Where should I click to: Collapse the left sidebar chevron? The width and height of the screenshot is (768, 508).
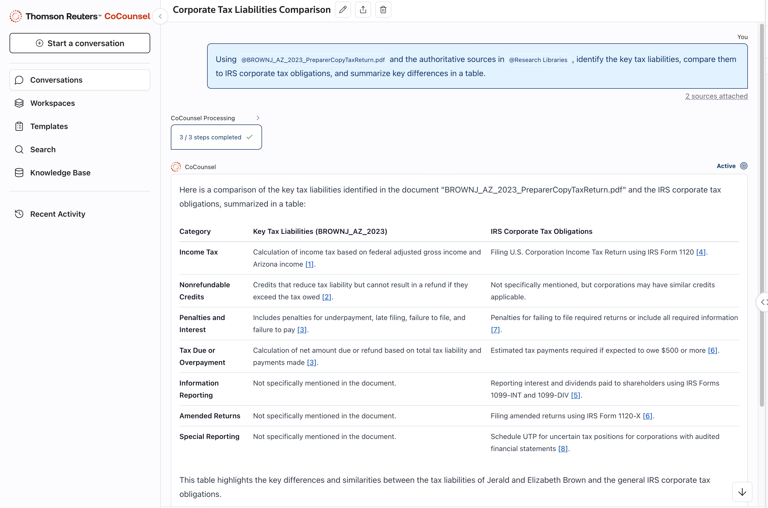tap(160, 17)
